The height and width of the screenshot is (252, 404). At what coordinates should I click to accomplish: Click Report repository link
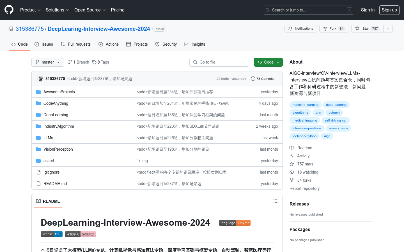pyautogui.click(x=304, y=188)
